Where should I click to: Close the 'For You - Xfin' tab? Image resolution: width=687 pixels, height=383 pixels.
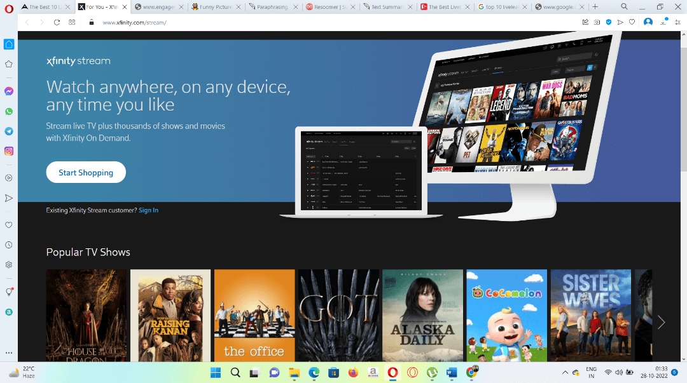[125, 7]
